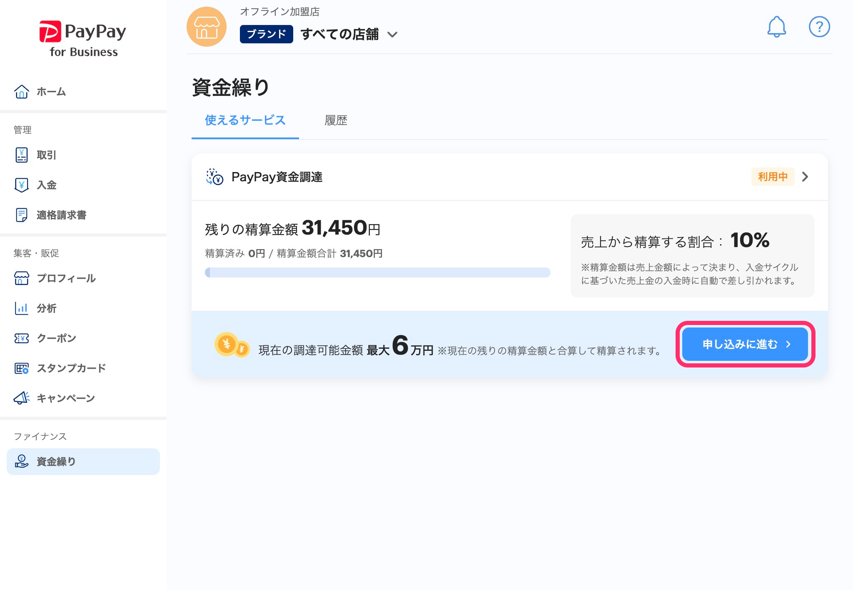Open PayPay資金調達 details via right chevron

[x=805, y=177]
